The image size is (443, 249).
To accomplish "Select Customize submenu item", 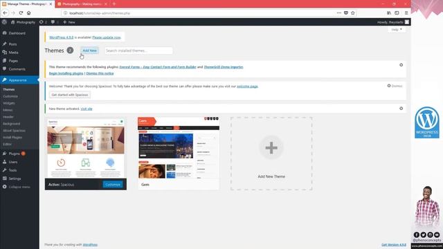I will coord(10,96).
